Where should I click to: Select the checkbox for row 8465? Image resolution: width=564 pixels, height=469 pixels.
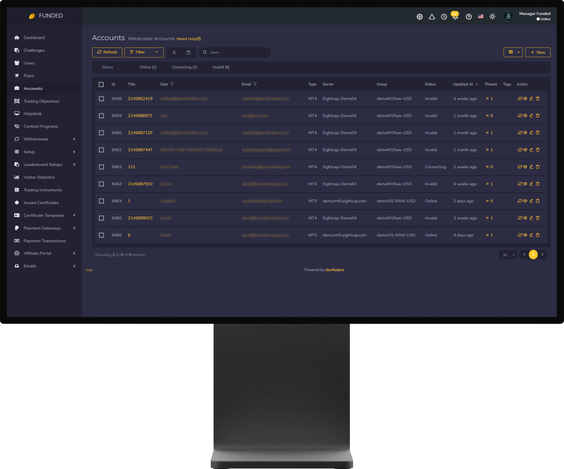[x=101, y=218]
